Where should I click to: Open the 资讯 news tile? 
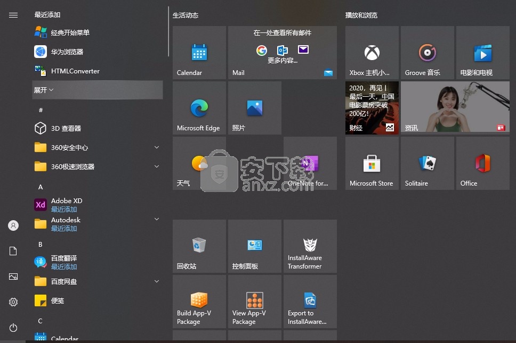point(455,108)
